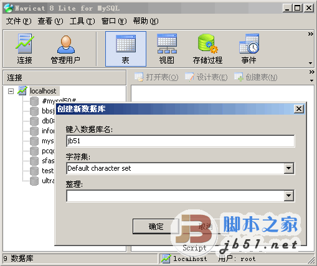The image size is (317, 266).
Task: Switch to the View (视图) toolbar button
Action: click(x=167, y=49)
